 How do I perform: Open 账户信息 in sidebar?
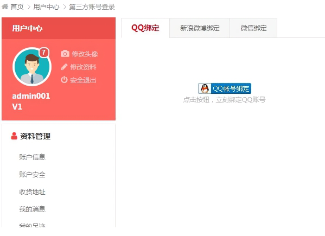32,157
